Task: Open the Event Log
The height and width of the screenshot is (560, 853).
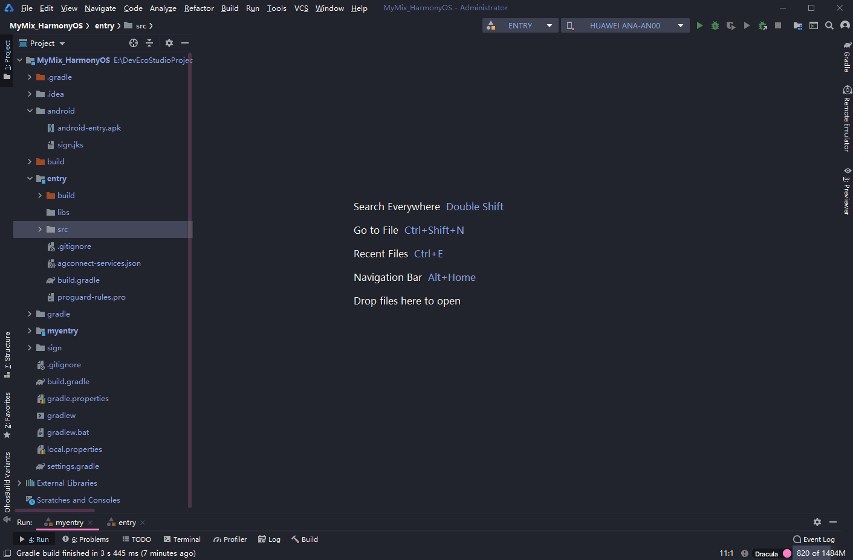Action: pyautogui.click(x=814, y=539)
